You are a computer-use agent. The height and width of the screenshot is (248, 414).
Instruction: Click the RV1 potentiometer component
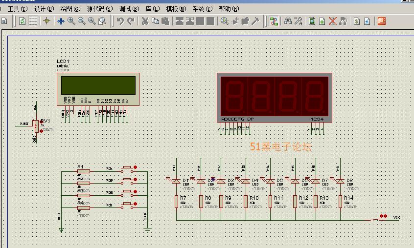pos(36,125)
